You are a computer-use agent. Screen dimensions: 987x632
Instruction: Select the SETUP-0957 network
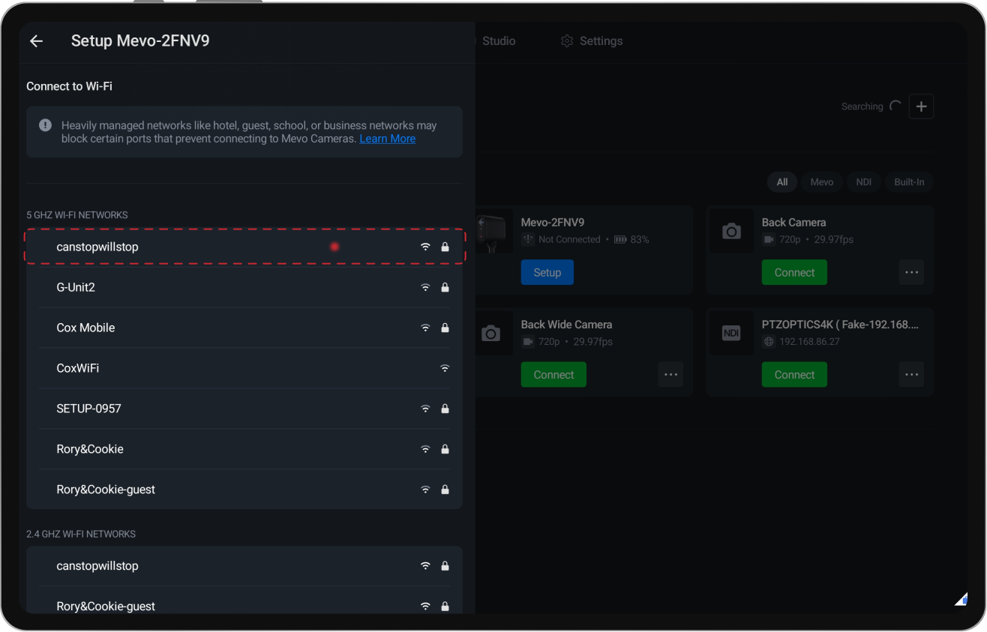244,409
